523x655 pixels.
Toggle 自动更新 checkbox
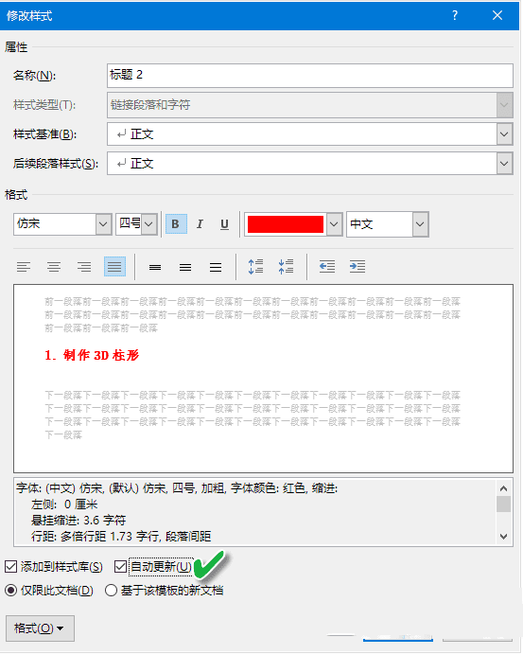coord(120,567)
